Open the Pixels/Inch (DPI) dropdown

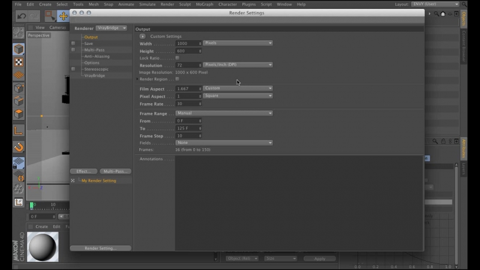pos(238,65)
